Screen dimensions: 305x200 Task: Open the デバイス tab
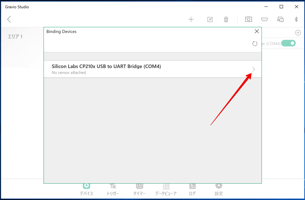[86, 190]
